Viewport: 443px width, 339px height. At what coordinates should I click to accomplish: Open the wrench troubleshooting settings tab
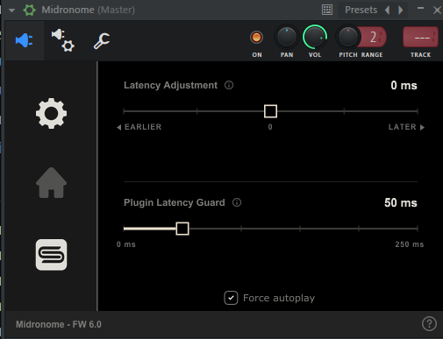pyautogui.click(x=102, y=41)
